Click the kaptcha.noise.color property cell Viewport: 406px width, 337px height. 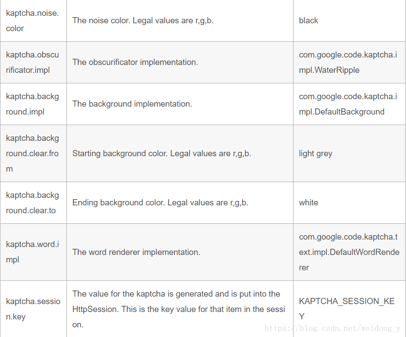[x=32, y=21]
